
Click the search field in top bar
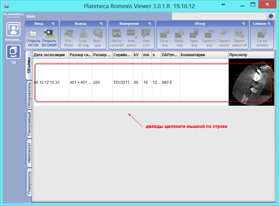point(219,16)
